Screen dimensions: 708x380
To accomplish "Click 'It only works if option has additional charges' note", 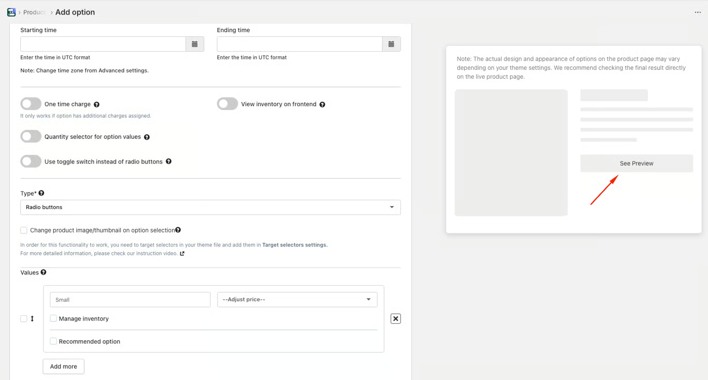I will click(x=86, y=116).
